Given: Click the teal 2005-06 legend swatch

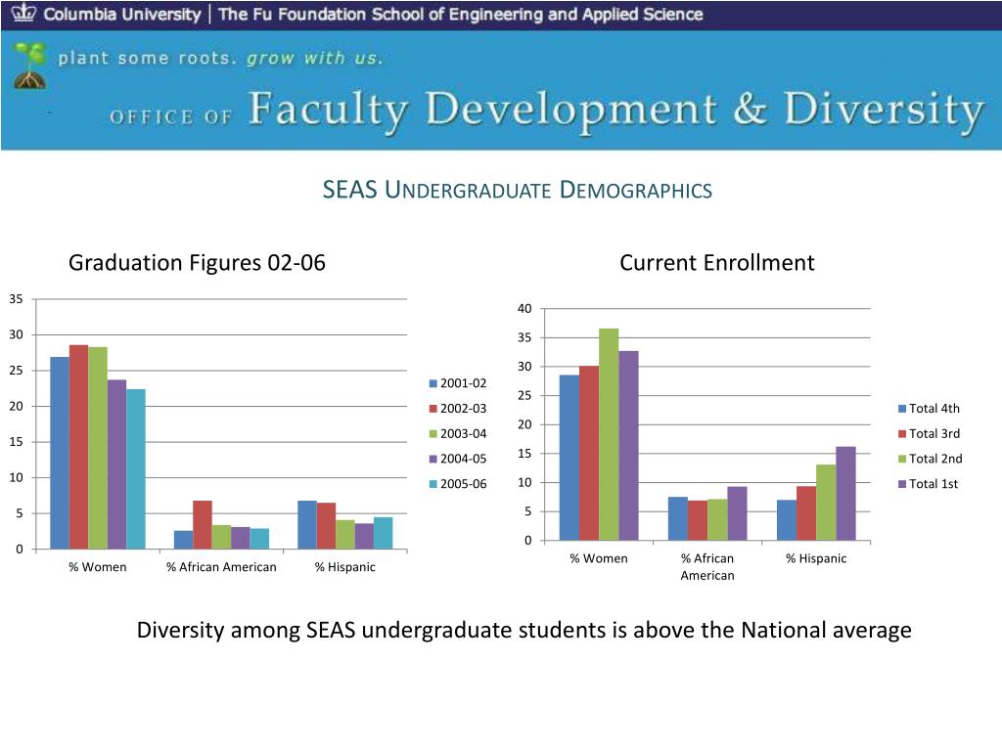Looking at the screenshot, I should [433, 484].
